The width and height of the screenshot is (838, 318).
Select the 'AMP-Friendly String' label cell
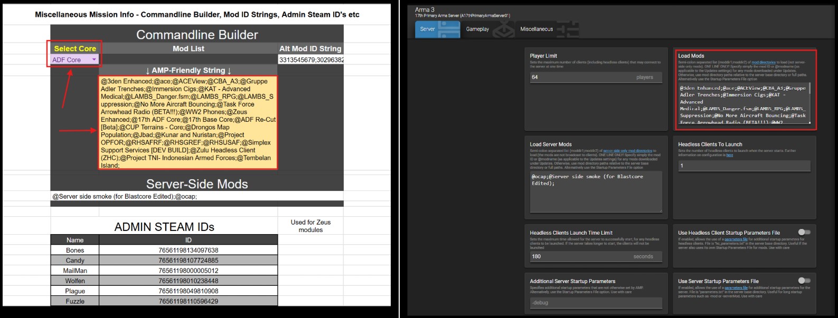pos(188,70)
